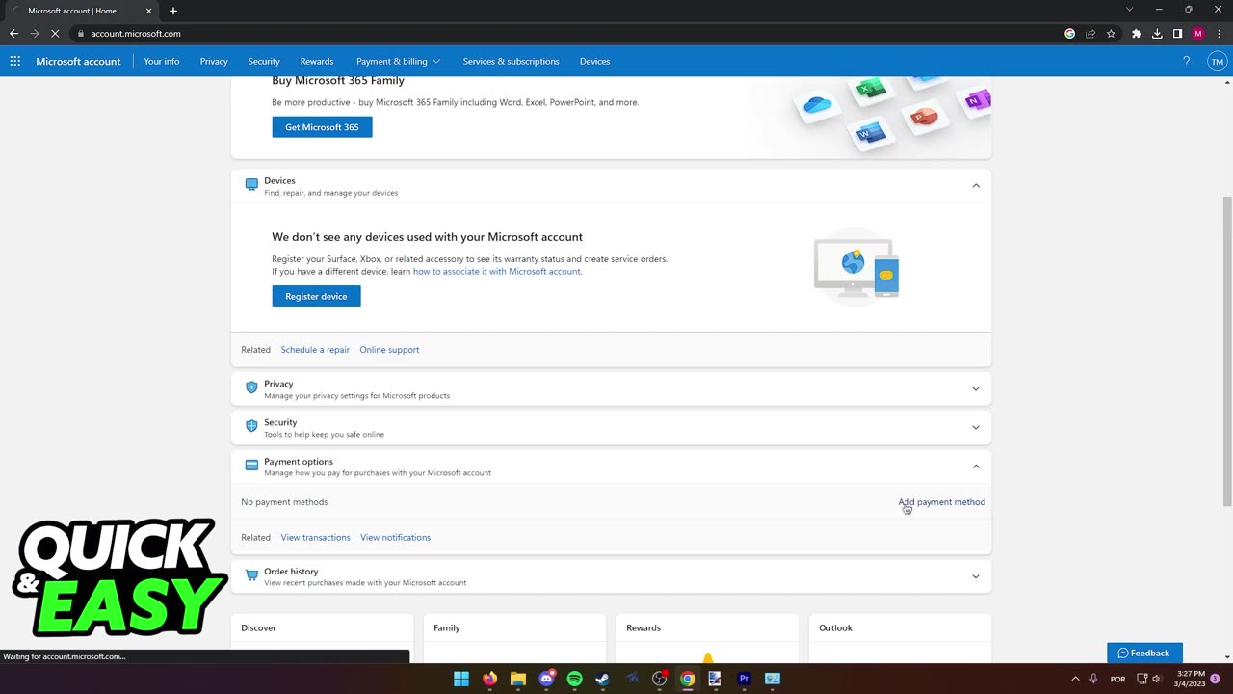This screenshot has width=1233, height=694.
Task: Expand the Order history chevron
Action: click(976, 576)
